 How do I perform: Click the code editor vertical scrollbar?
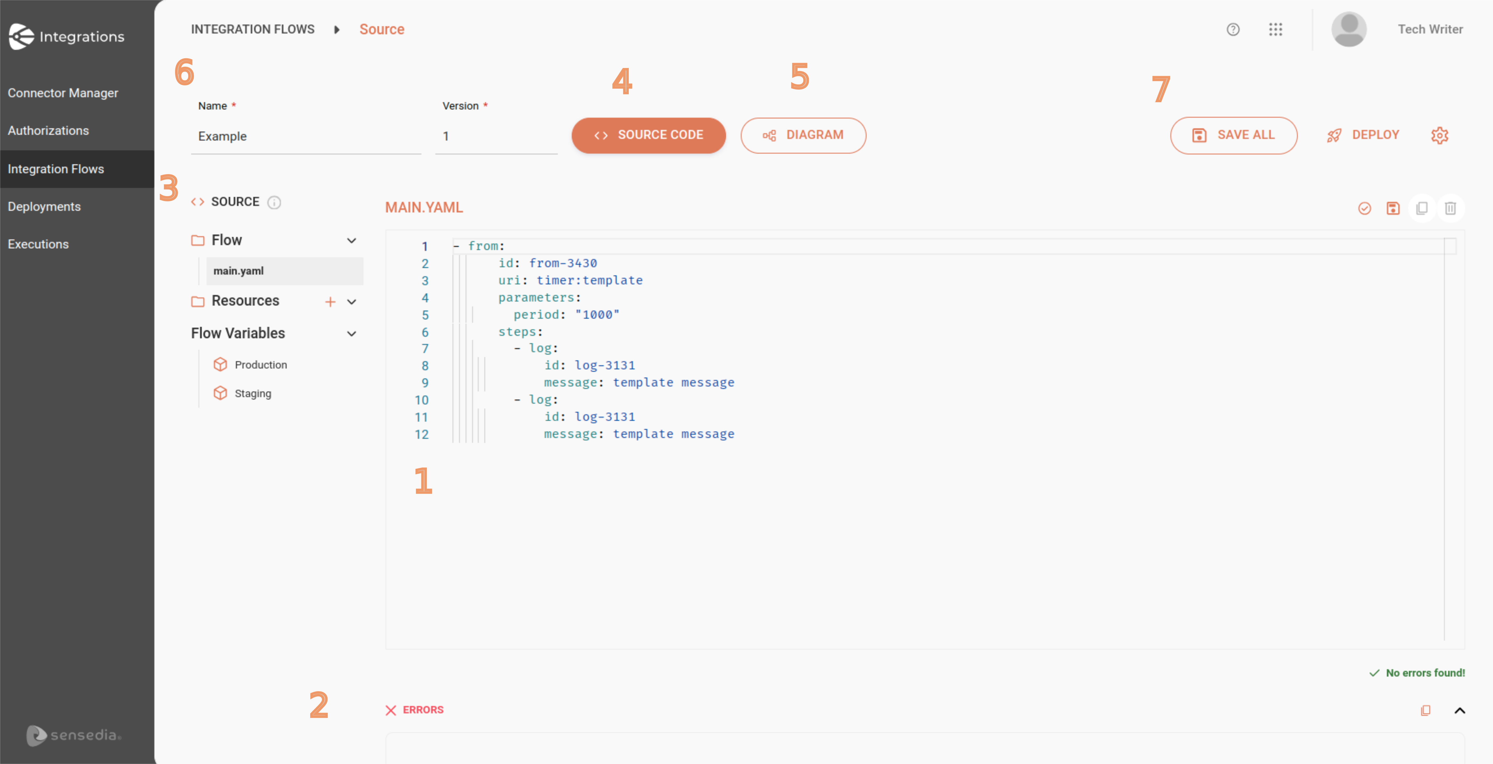1450,439
